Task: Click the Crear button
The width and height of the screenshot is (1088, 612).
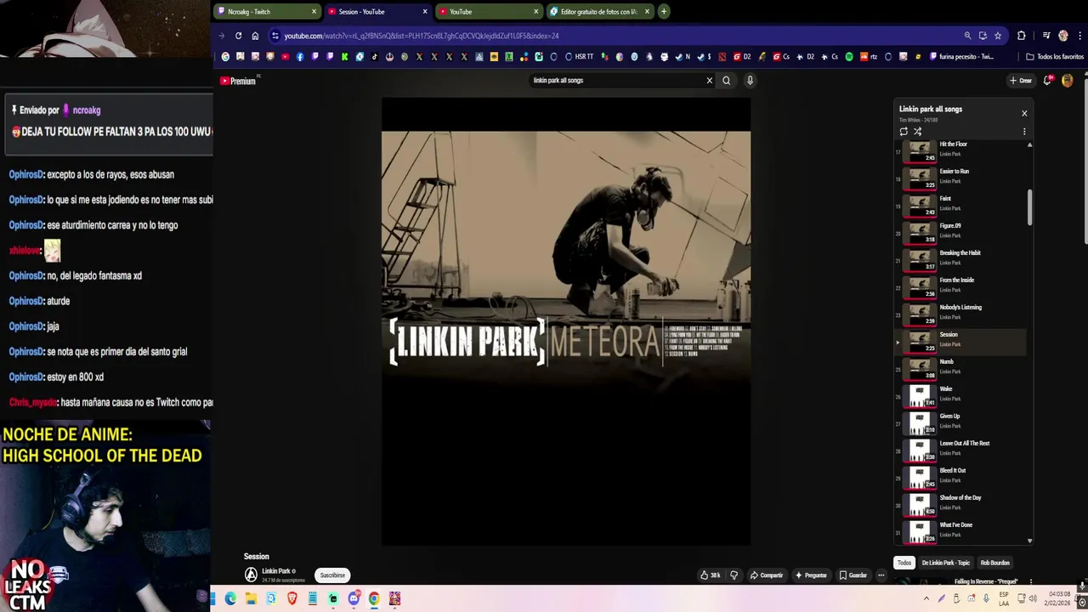Action: 1020,81
